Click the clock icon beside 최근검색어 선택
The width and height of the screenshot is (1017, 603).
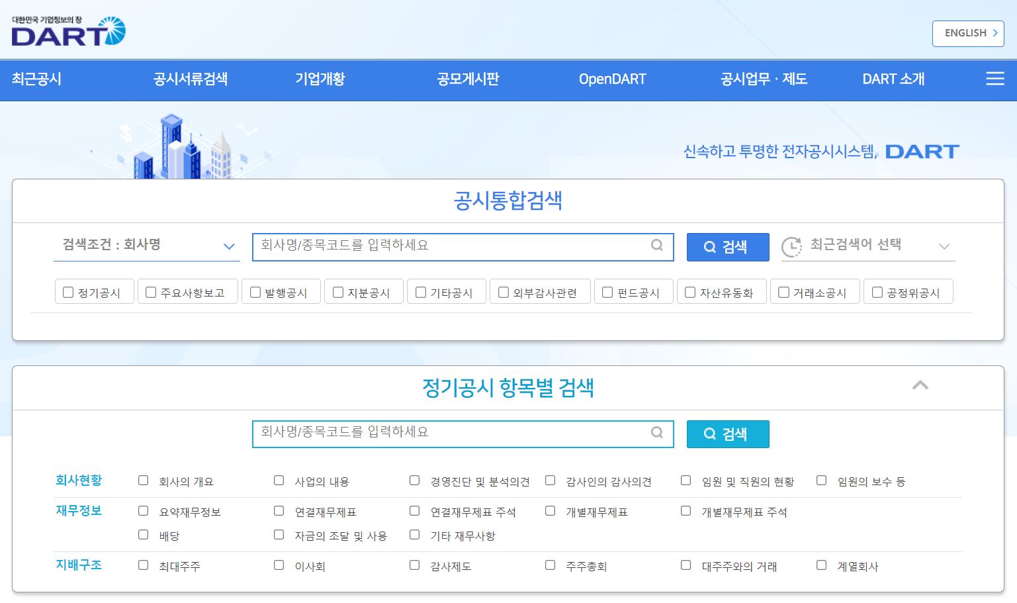(791, 246)
